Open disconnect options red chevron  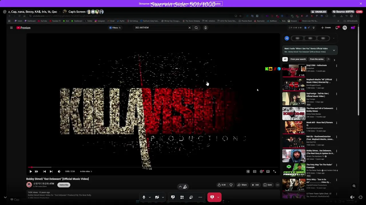(218, 197)
